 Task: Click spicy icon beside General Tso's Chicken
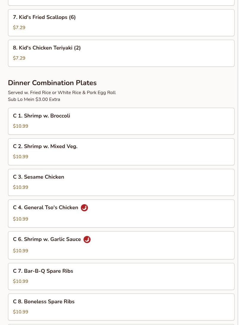84,208
